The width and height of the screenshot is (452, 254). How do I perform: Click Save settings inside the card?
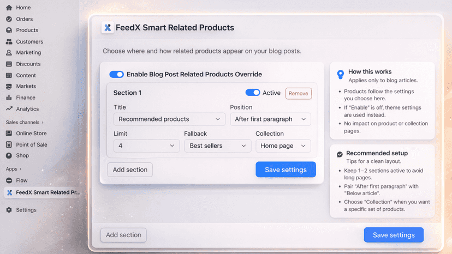pos(286,170)
